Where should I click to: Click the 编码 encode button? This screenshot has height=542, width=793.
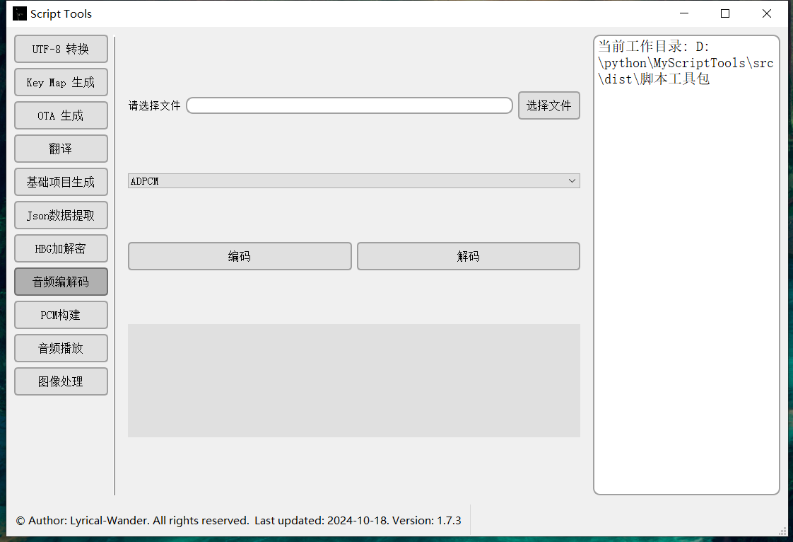pos(240,256)
